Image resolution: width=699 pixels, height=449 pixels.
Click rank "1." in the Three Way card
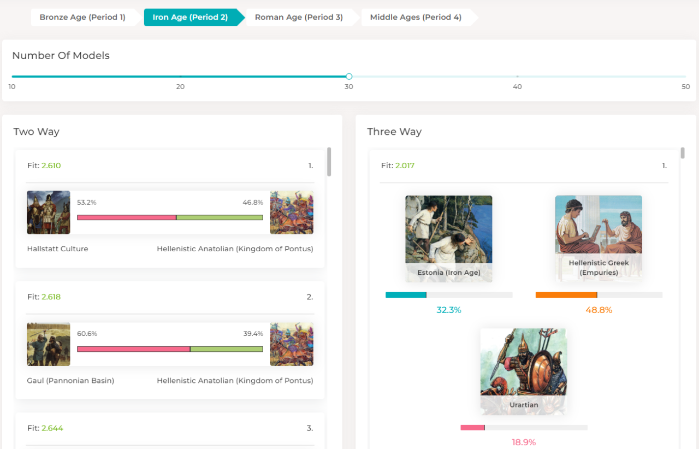[665, 166]
